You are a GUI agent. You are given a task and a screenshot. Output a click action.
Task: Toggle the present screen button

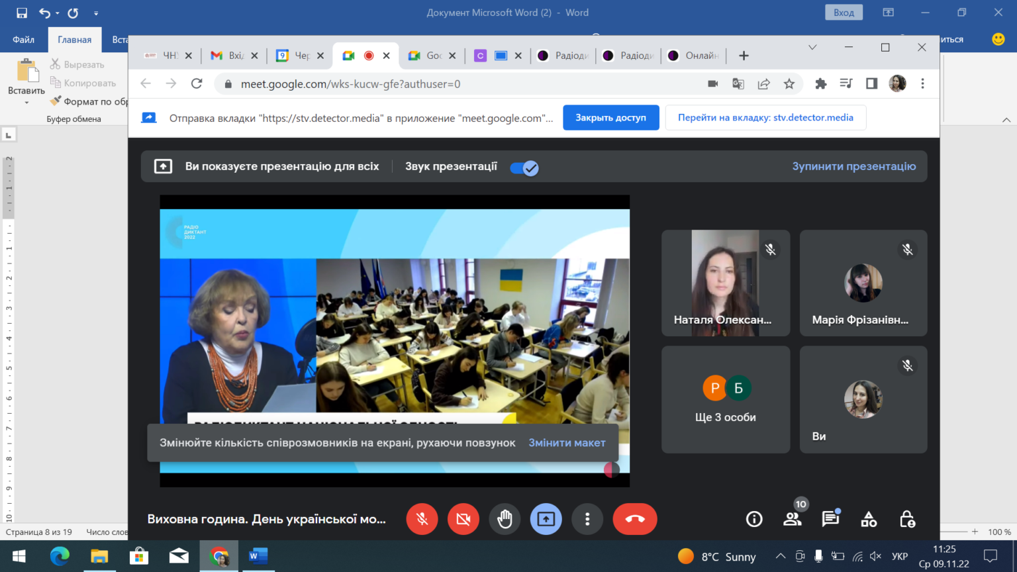[546, 519]
